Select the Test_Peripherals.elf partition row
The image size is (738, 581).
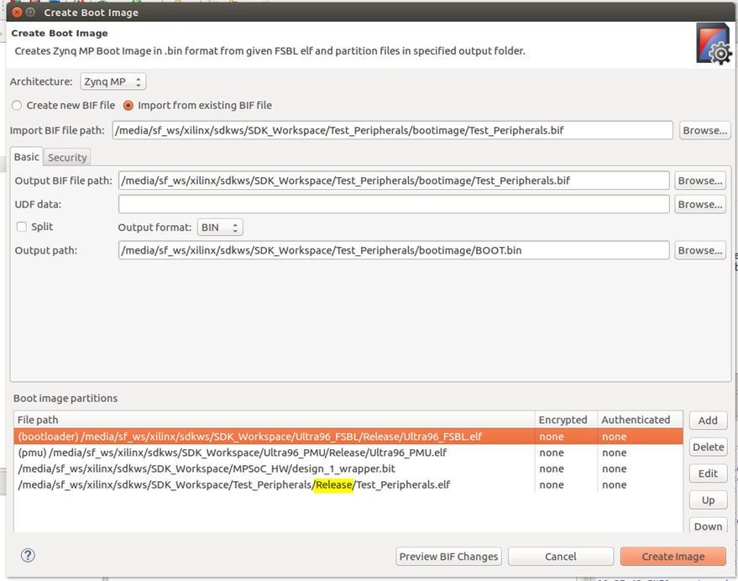[348, 484]
